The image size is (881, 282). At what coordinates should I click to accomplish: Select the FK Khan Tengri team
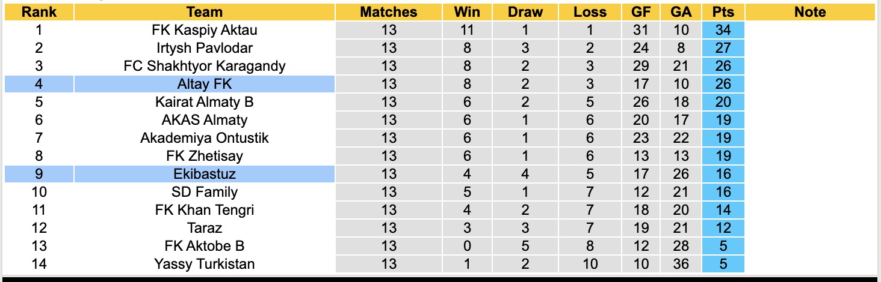click(205, 210)
